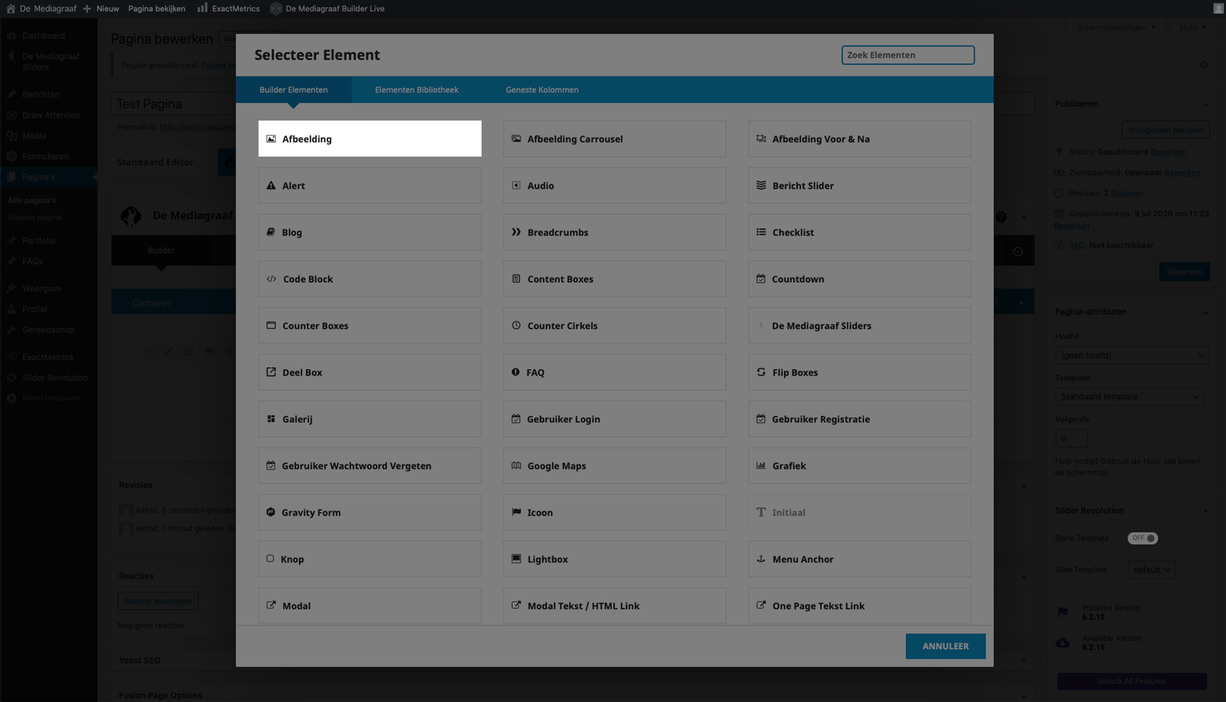The width and height of the screenshot is (1226, 702).
Task: Open Scherminstellingen screen options expander
Action: pyautogui.click(x=1116, y=28)
